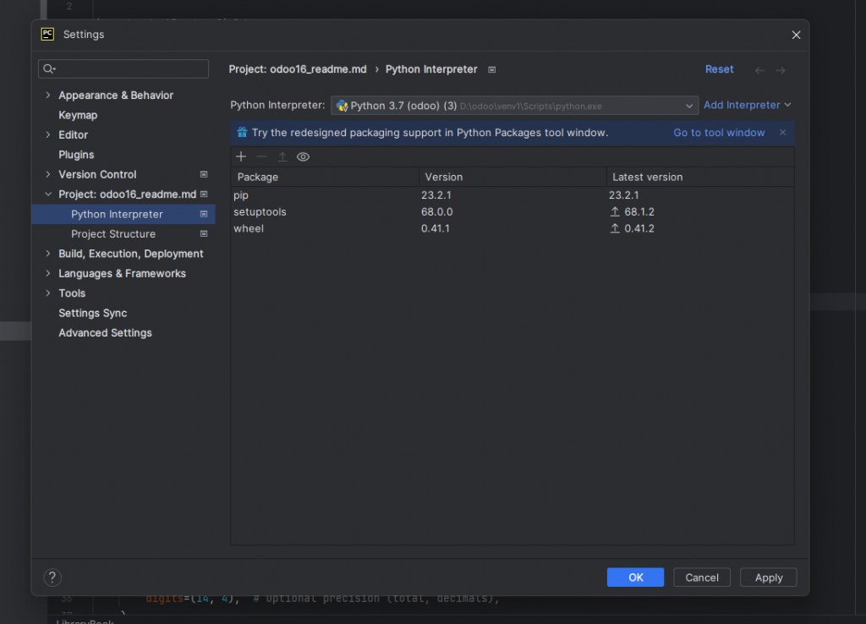This screenshot has height=624, width=866.
Task: Click the back navigation arrow
Action: [x=760, y=70]
